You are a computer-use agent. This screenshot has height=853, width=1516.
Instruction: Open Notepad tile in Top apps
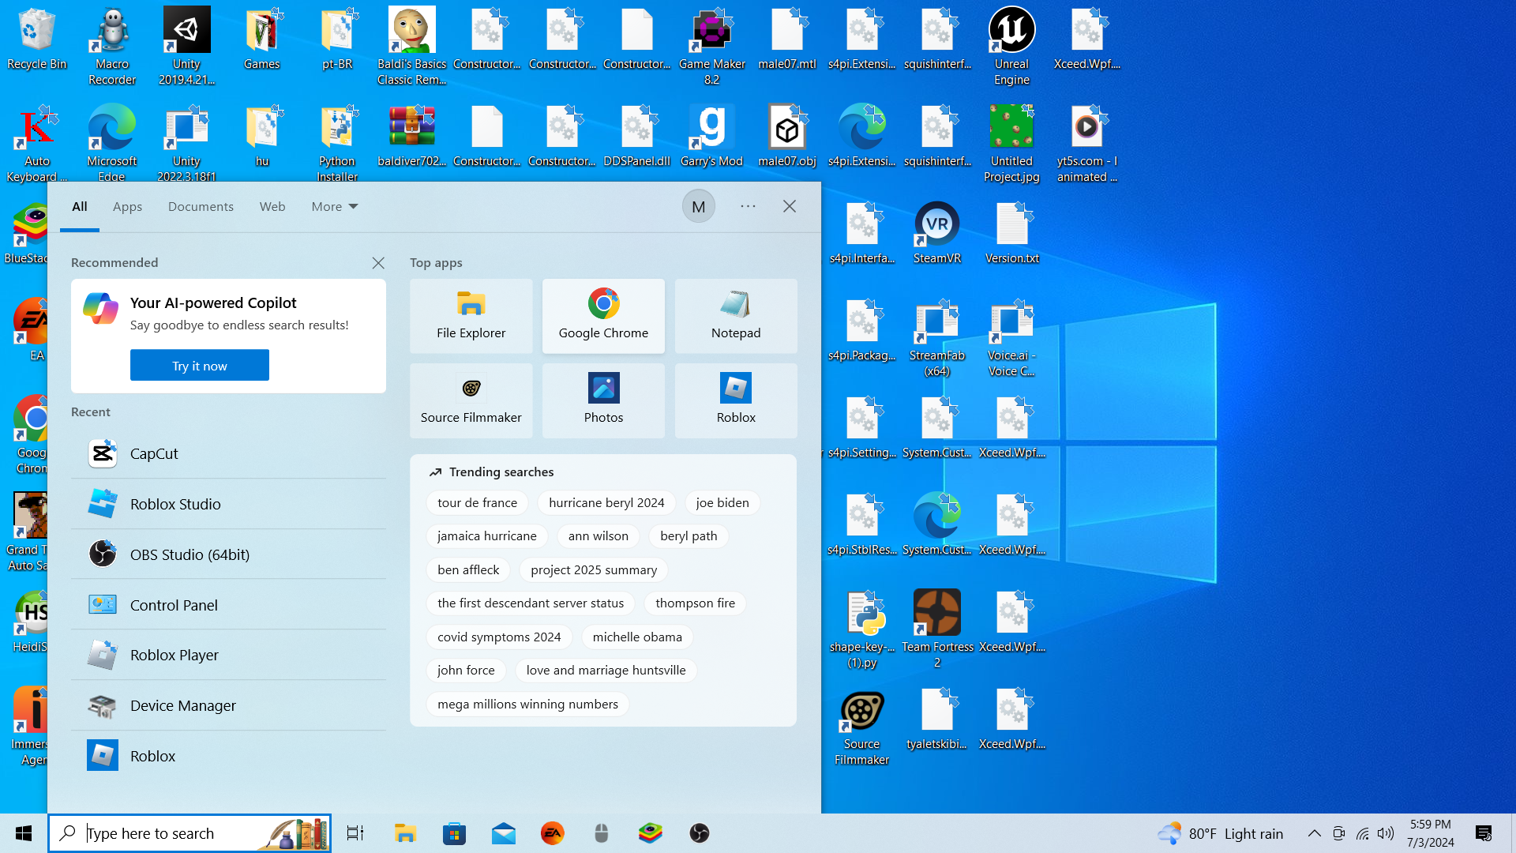point(735,315)
